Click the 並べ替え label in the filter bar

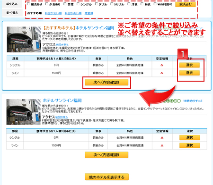pyautogui.click(x=12, y=13)
